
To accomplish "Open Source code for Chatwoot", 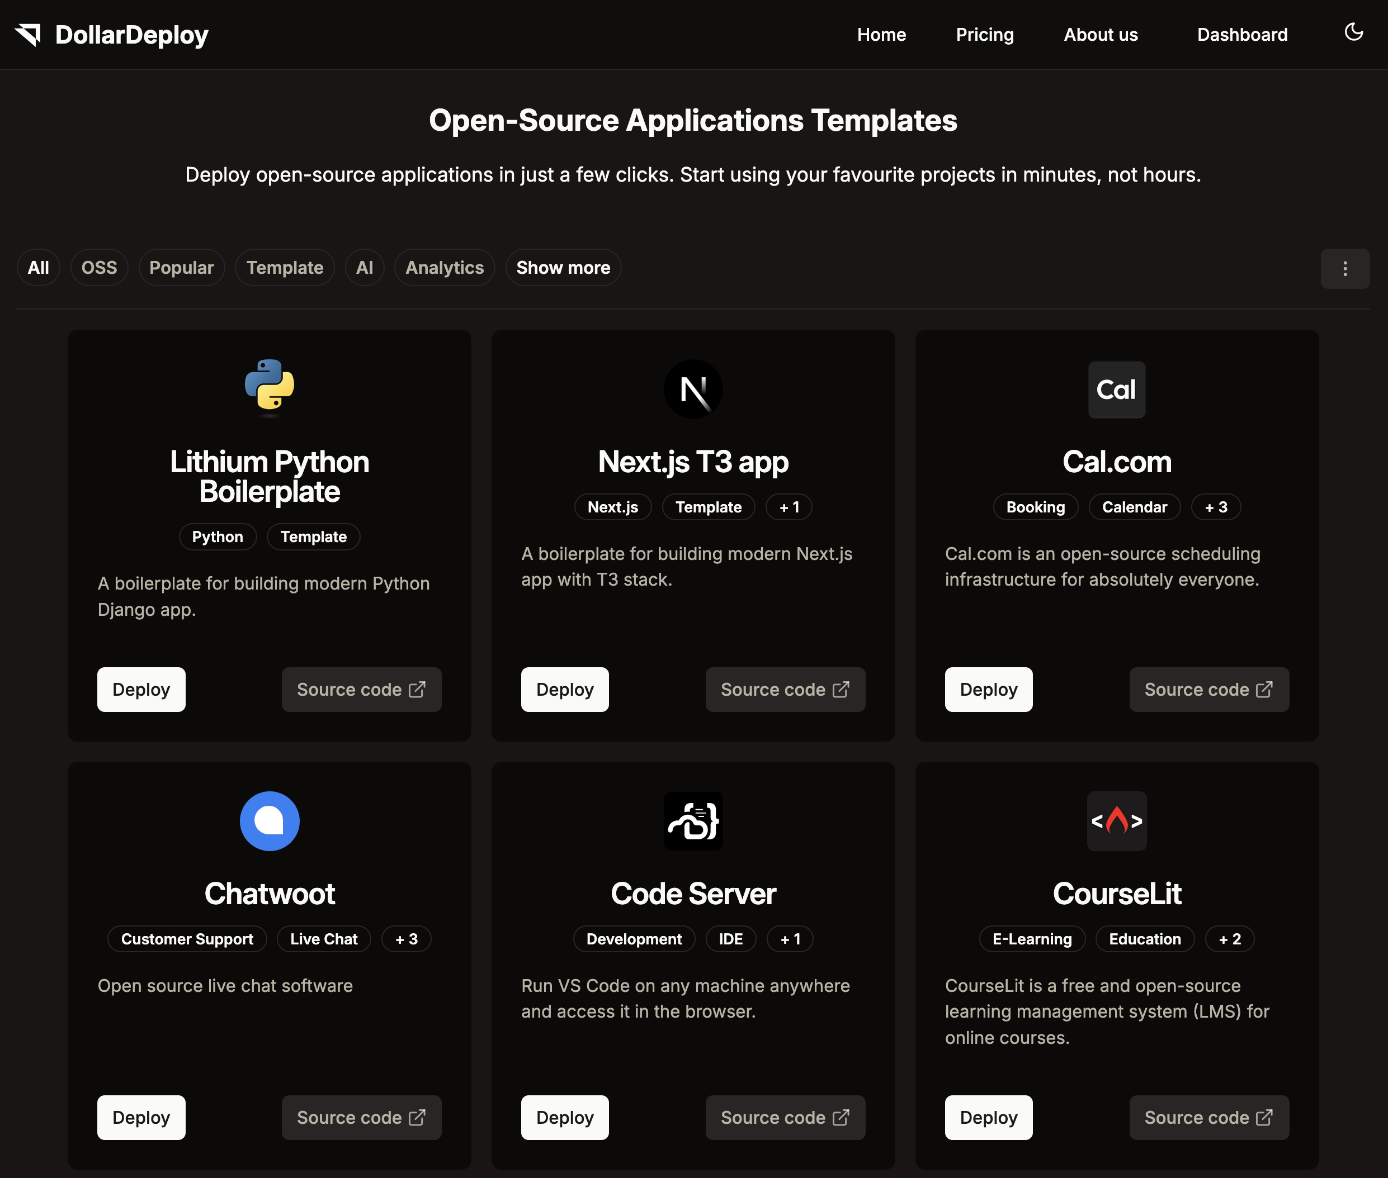I will tap(361, 1117).
